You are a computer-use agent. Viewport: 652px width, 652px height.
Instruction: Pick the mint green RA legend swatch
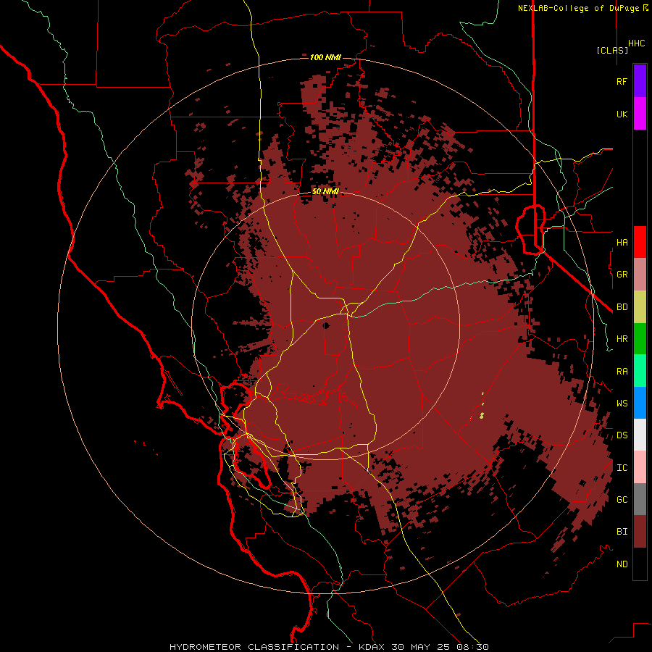click(640, 371)
